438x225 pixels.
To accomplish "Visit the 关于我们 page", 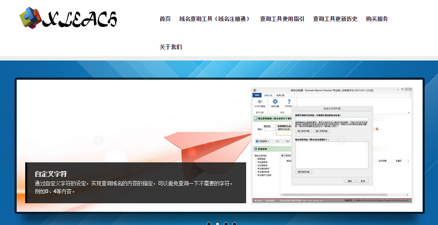I will click(x=170, y=47).
